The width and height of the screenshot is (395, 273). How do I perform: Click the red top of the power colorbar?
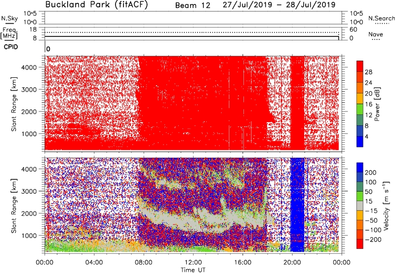[x=360, y=66]
